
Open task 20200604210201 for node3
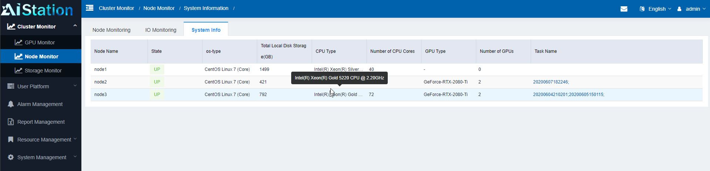click(x=550, y=95)
